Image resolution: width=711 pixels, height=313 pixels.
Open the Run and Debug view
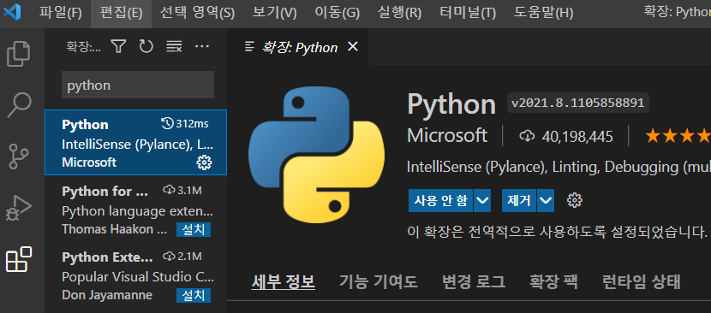19,209
